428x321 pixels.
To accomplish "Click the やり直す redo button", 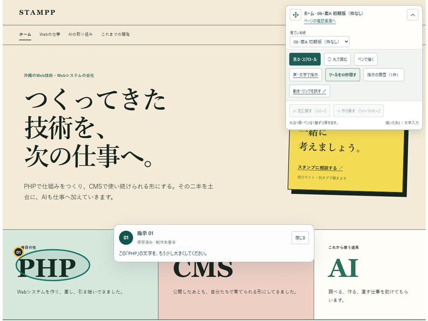I will pos(358,111).
